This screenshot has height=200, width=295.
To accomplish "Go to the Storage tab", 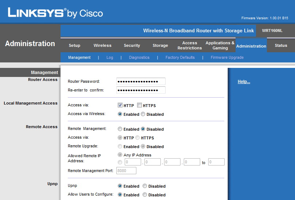I will pos(160,45).
